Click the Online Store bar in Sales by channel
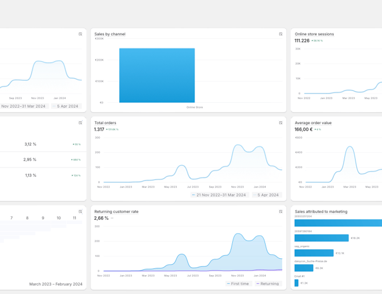This screenshot has height=294, width=382. (157, 75)
